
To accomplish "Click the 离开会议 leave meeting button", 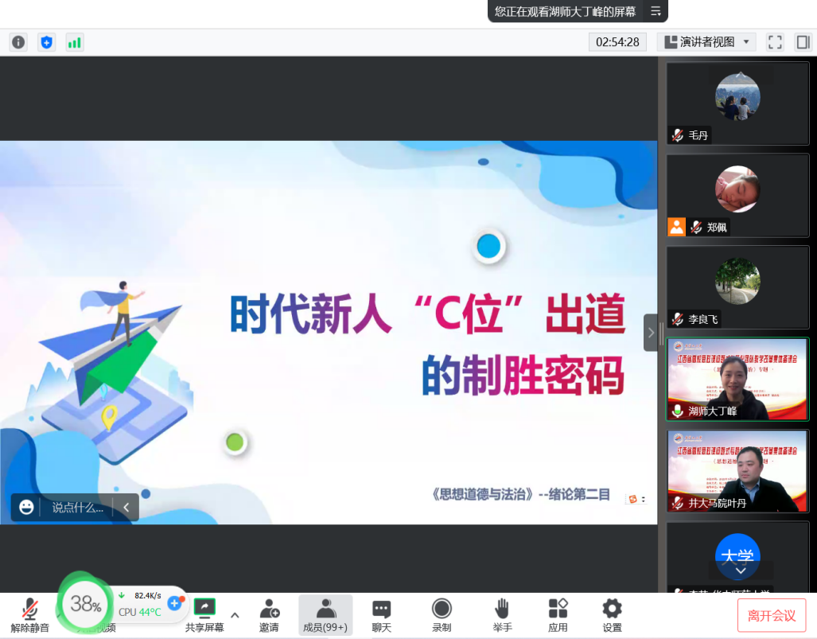I will pyautogui.click(x=771, y=615).
